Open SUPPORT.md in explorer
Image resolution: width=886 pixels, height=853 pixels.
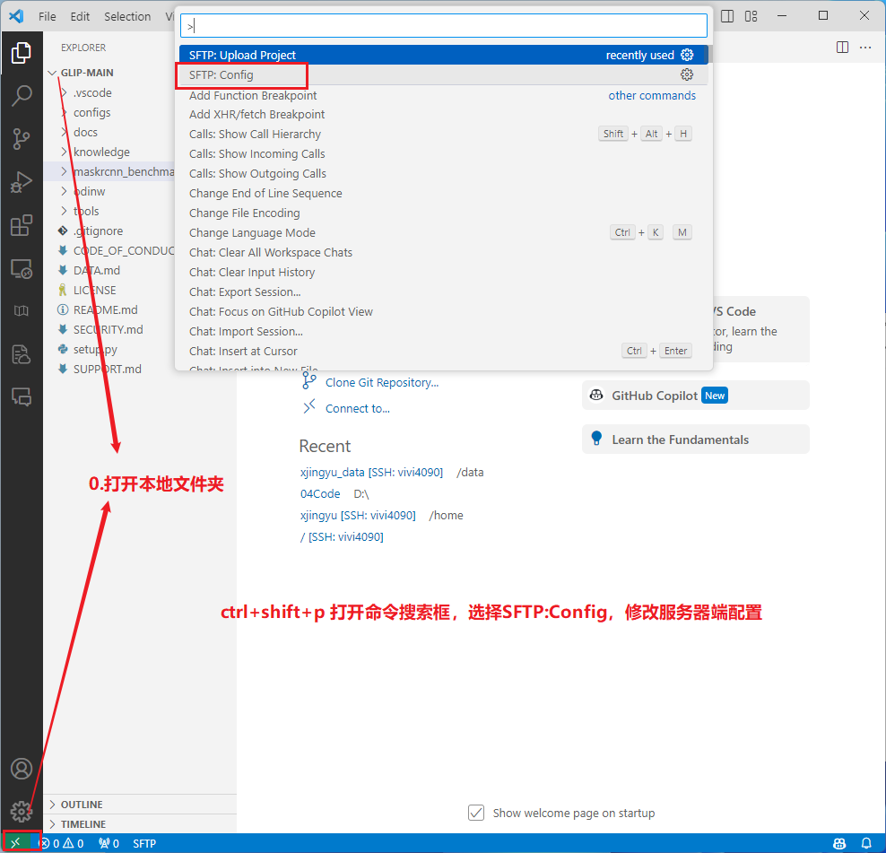[x=108, y=370]
